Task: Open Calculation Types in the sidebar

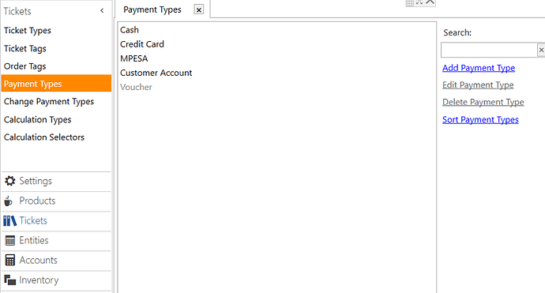Action: (38, 120)
